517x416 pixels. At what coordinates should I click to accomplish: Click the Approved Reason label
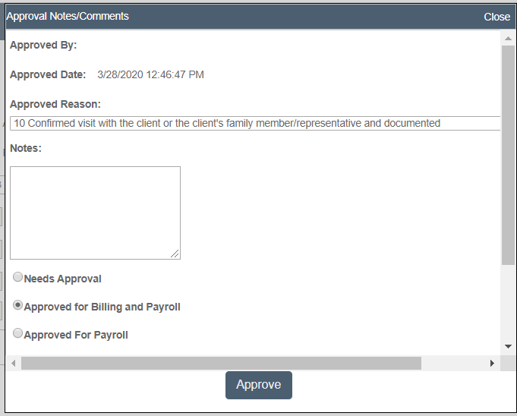55,104
